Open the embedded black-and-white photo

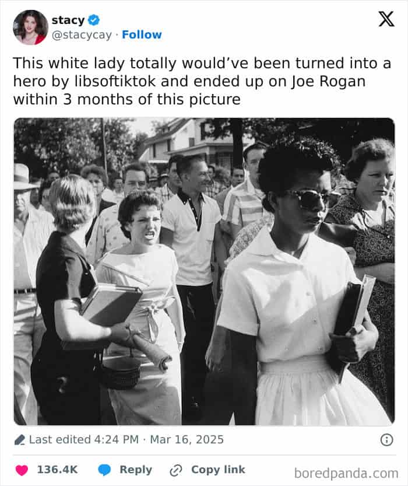(205, 271)
